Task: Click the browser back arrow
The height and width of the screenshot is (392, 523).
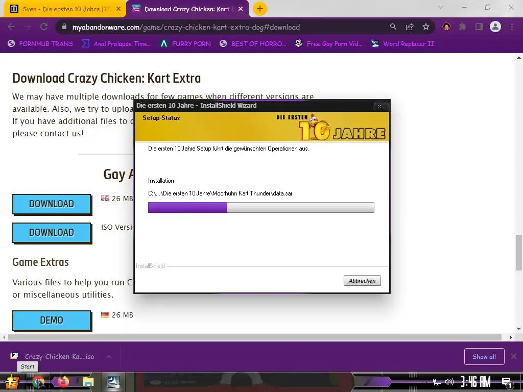Action: click(11, 27)
